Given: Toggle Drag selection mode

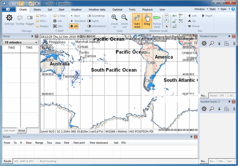Looking at the screenshot, I should click(x=147, y=21).
